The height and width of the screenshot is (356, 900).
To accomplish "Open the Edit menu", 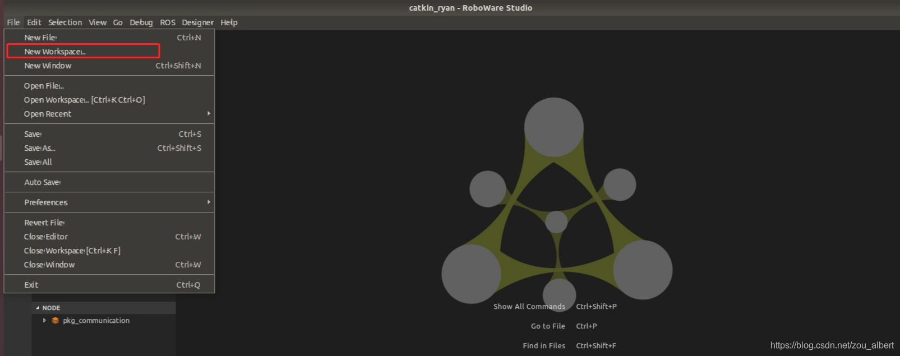I will [x=34, y=22].
